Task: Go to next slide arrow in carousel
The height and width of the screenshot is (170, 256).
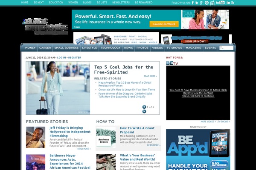Action: [144, 111]
